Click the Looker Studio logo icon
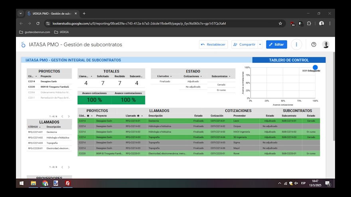This screenshot has height=197, width=351. pyautogui.click(x=24, y=45)
